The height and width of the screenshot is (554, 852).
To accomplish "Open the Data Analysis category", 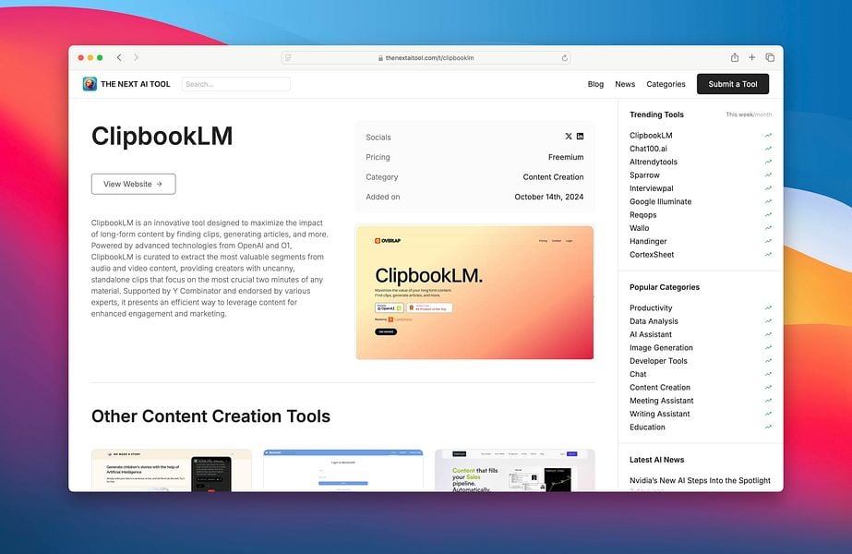I will (654, 321).
